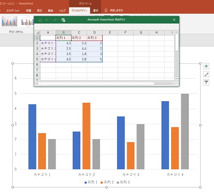Screen dimensions: 214x196
Task: Switch to the スライド ショー tab
Action: tap(13, 11)
